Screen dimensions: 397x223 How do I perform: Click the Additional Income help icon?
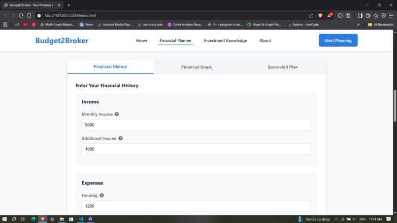(x=121, y=138)
